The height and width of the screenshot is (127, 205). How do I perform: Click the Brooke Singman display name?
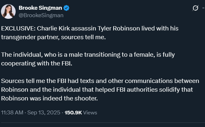pos(40,8)
